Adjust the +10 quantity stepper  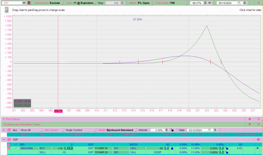(66, 148)
